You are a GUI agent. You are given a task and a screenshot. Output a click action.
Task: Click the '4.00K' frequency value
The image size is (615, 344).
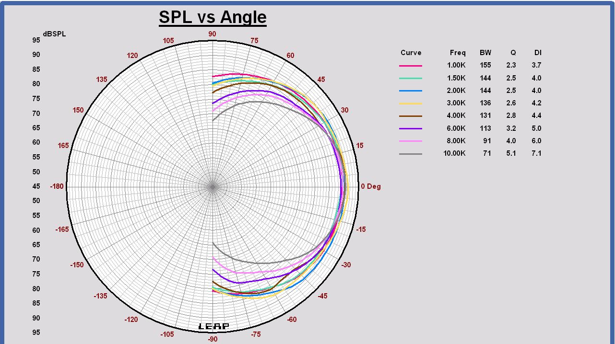coord(456,115)
